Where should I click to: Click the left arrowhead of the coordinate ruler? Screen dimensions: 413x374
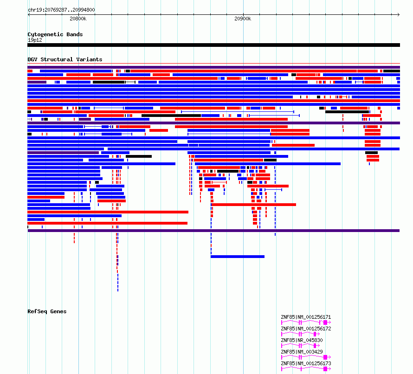(x=29, y=15)
